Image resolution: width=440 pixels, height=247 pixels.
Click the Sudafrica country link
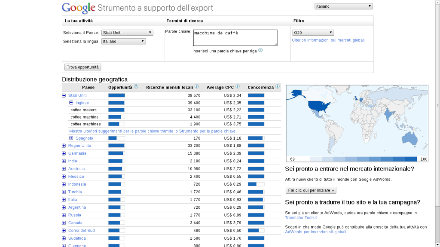[77, 238]
